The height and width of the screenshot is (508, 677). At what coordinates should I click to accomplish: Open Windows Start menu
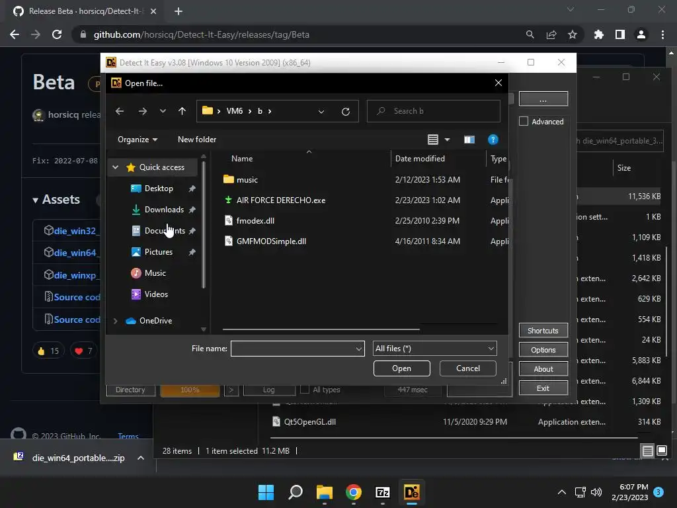[x=266, y=492]
